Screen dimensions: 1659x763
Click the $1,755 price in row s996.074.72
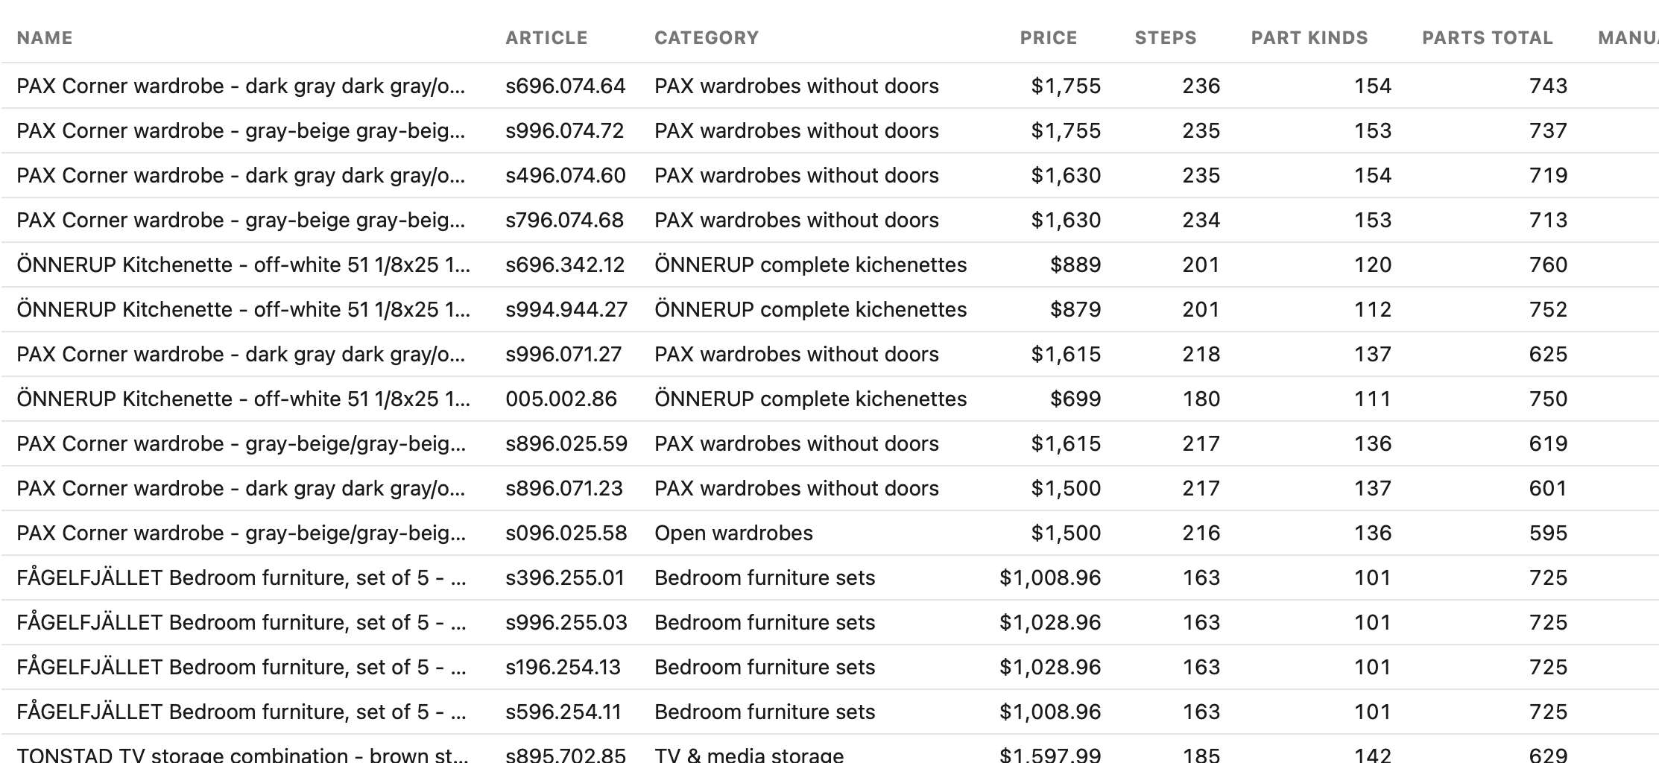point(1066,131)
